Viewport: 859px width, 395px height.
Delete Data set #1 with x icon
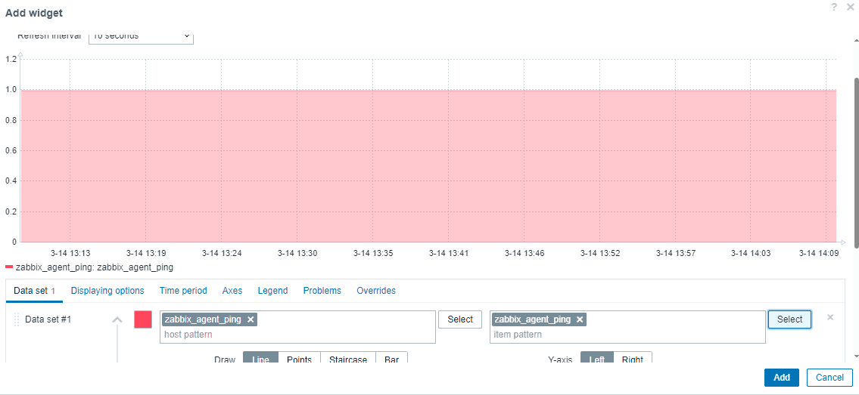coord(830,317)
